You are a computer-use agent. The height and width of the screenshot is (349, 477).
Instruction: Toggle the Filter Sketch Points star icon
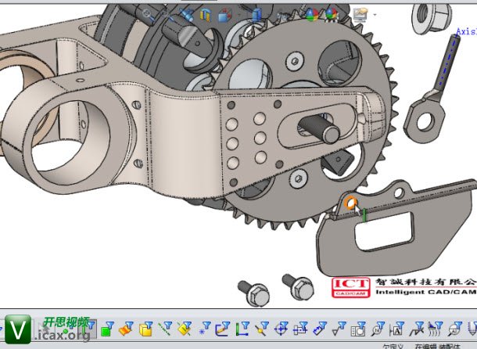coord(204,329)
